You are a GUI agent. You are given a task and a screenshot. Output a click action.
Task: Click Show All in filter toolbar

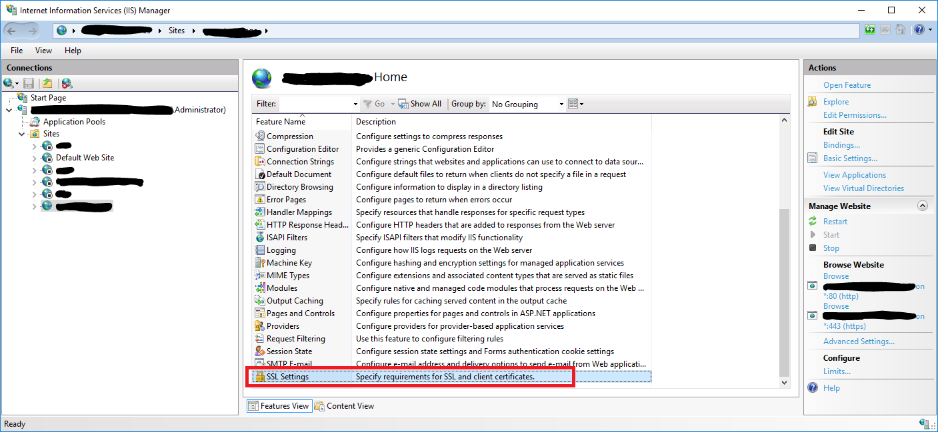coord(420,104)
